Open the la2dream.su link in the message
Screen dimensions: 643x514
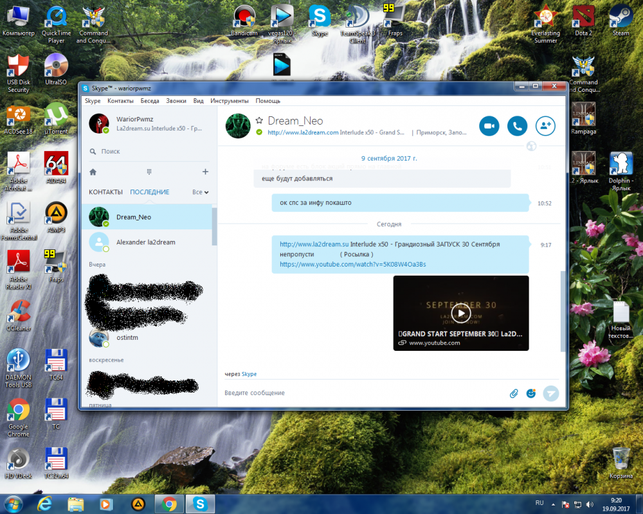[x=314, y=244]
